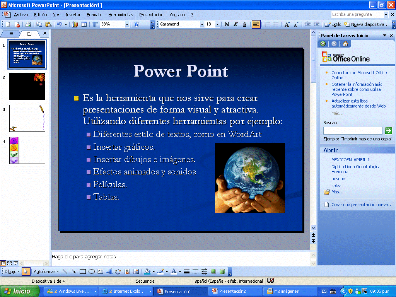Toggle Underline (S) formatting

pyautogui.click(x=244, y=24)
